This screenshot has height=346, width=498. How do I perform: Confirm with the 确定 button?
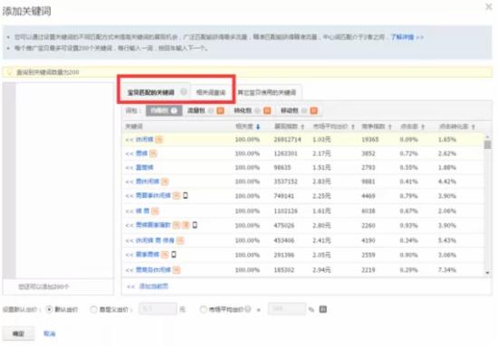pos(18,333)
